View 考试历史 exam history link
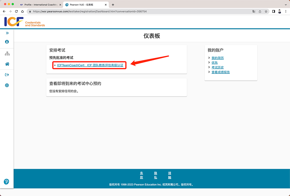This screenshot has width=290, height=196. coord(217,67)
